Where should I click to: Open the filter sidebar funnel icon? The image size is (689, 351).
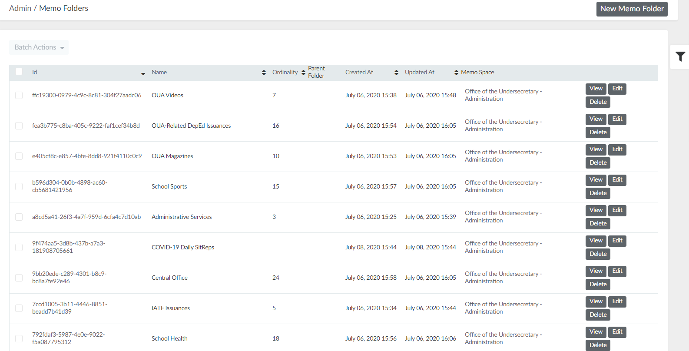[680, 56]
